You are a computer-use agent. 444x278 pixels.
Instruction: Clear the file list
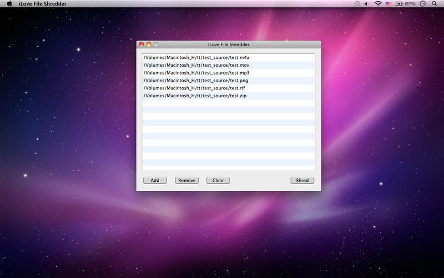pos(218,180)
